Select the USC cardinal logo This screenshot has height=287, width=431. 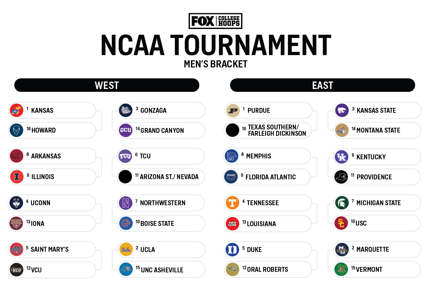click(x=341, y=223)
